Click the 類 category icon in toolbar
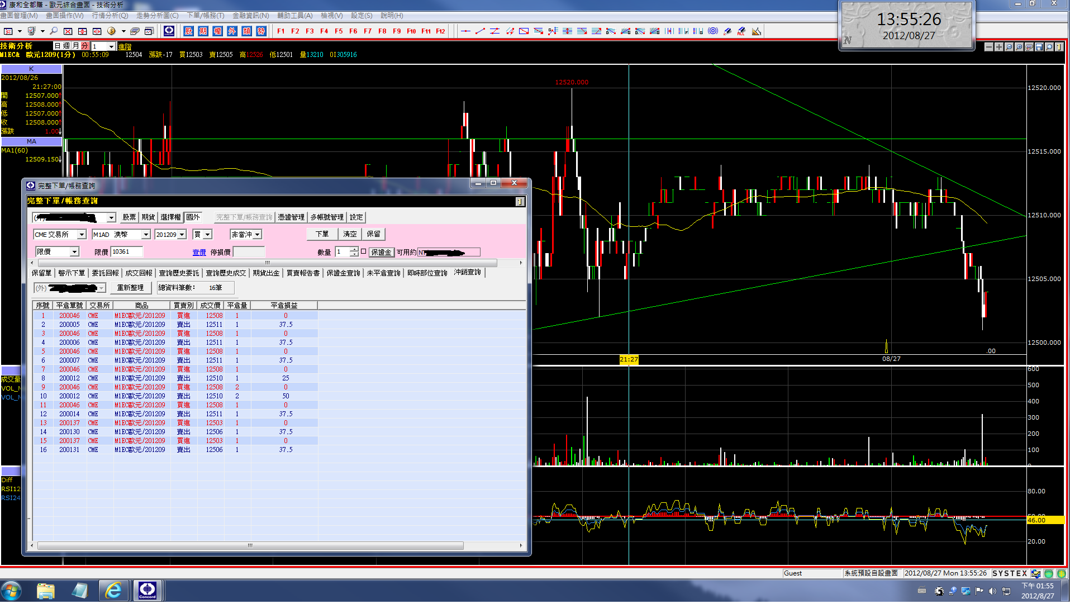 point(246,31)
